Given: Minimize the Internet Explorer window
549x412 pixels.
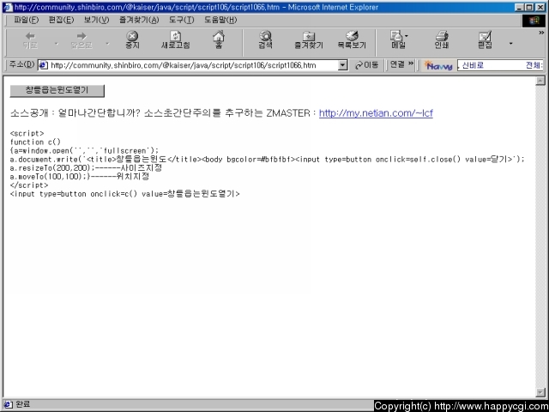Looking at the screenshot, I should pos(520,7).
